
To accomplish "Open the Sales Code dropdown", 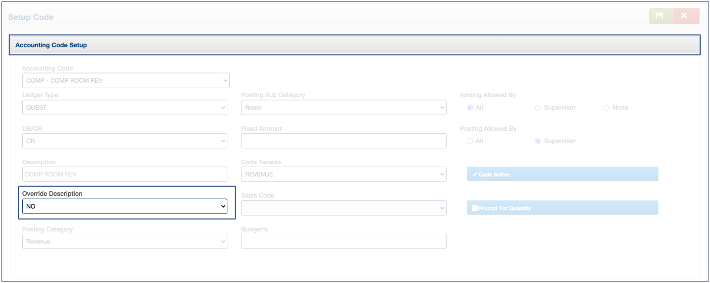I will [x=343, y=208].
